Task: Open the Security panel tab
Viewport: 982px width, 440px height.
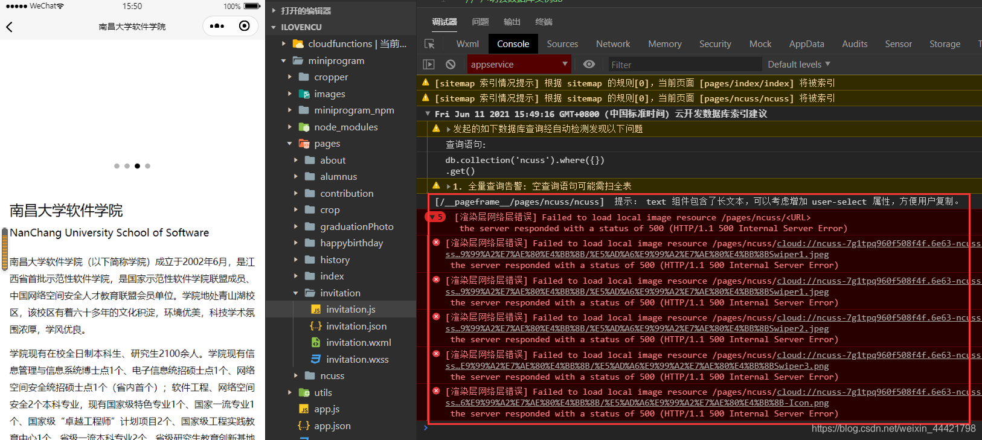Action: pyautogui.click(x=715, y=44)
